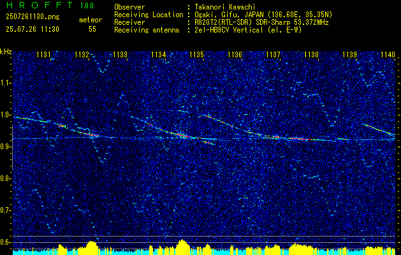Click the 1131 time marker

[44, 55]
